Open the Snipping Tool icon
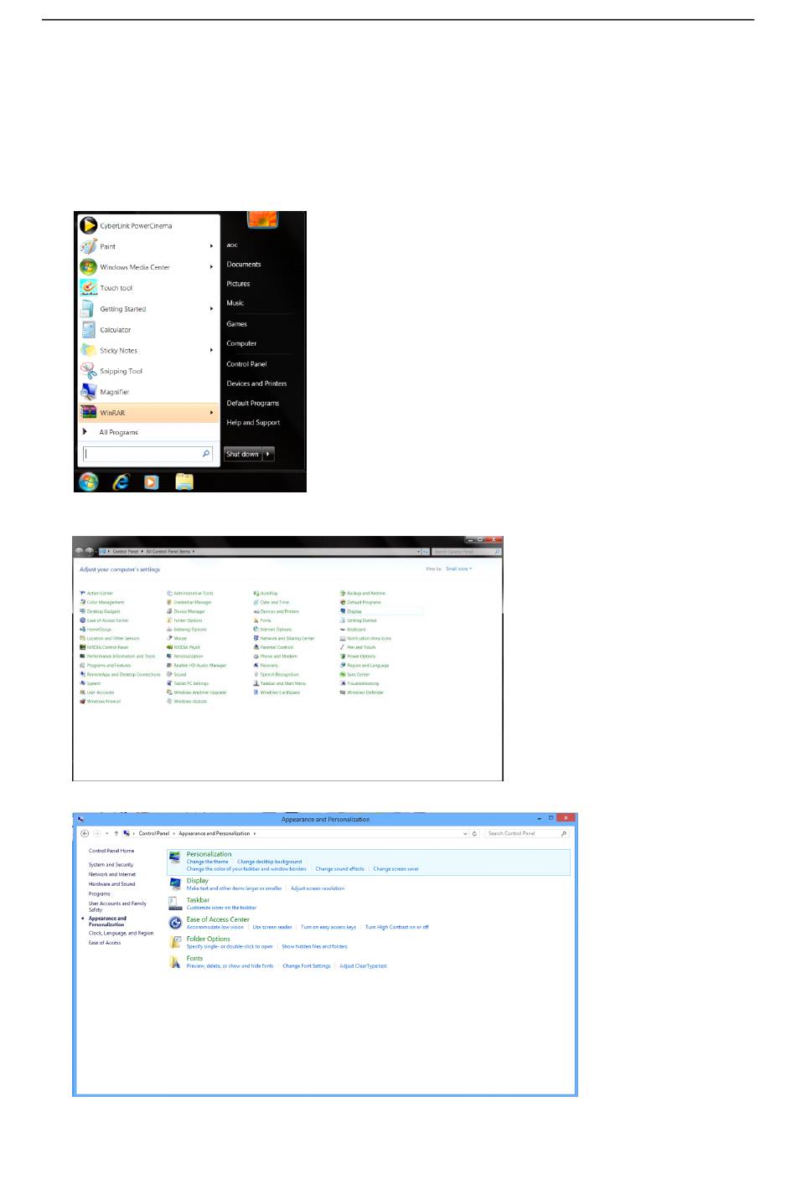The image size is (796, 1179). (89, 371)
